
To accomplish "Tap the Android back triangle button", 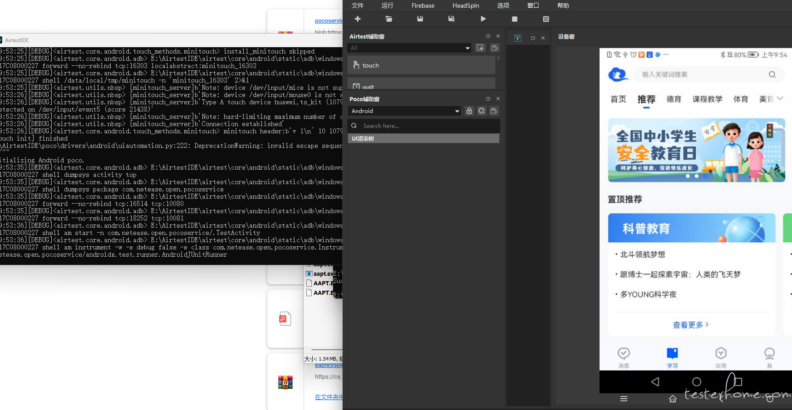I will coord(655,382).
